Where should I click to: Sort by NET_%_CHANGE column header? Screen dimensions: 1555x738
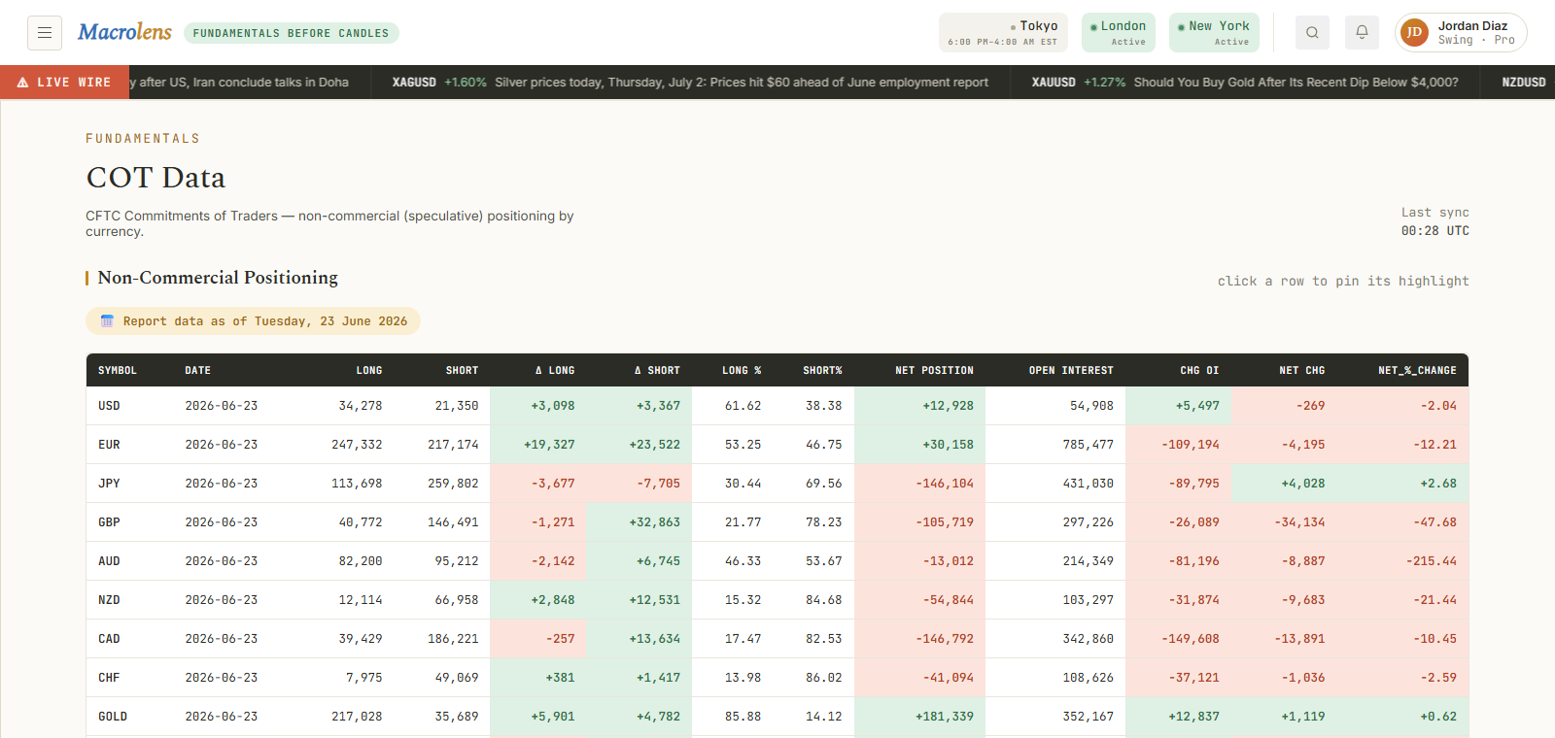click(1417, 371)
